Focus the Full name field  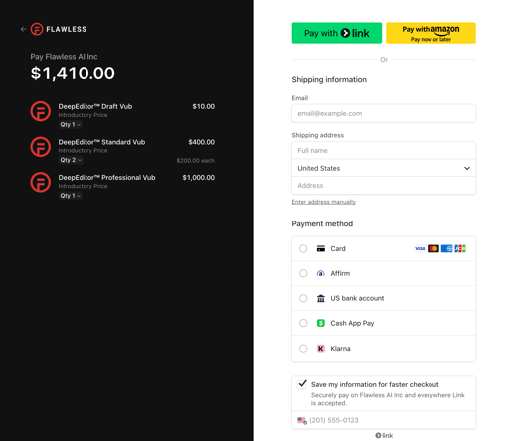384,151
